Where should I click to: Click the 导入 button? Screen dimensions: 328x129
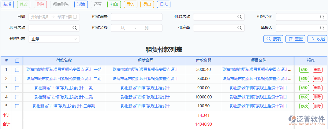tap(131, 4)
